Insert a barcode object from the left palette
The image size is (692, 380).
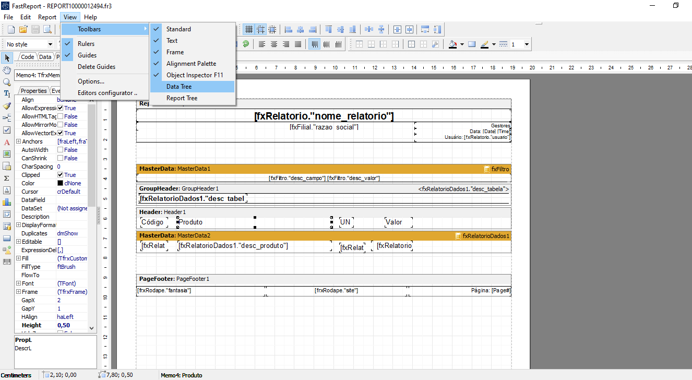click(7, 262)
